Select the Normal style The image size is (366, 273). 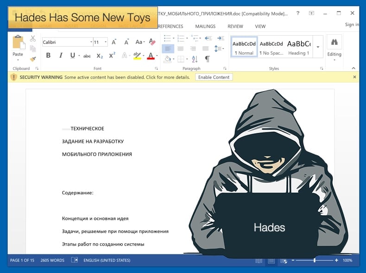click(244, 47)
